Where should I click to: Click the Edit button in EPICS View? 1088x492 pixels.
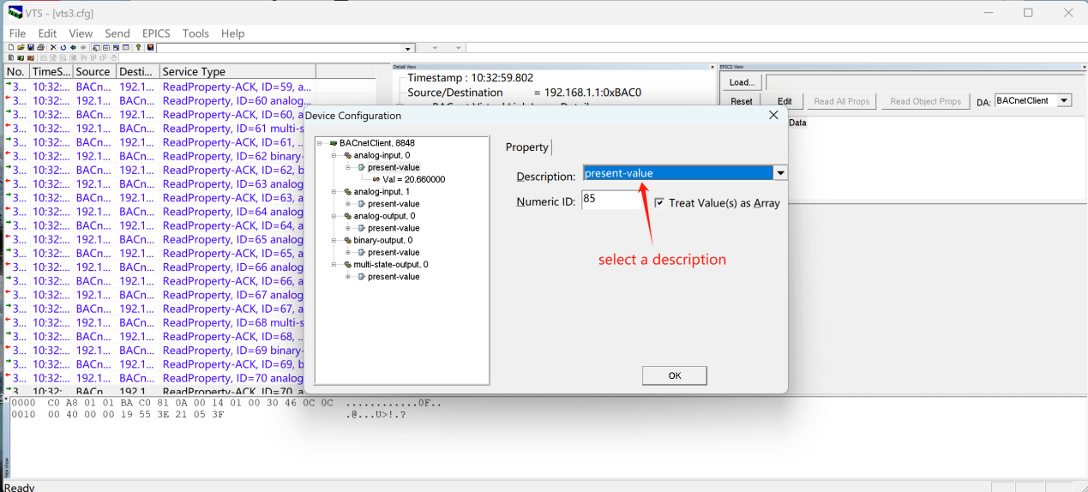pos(784,101)
